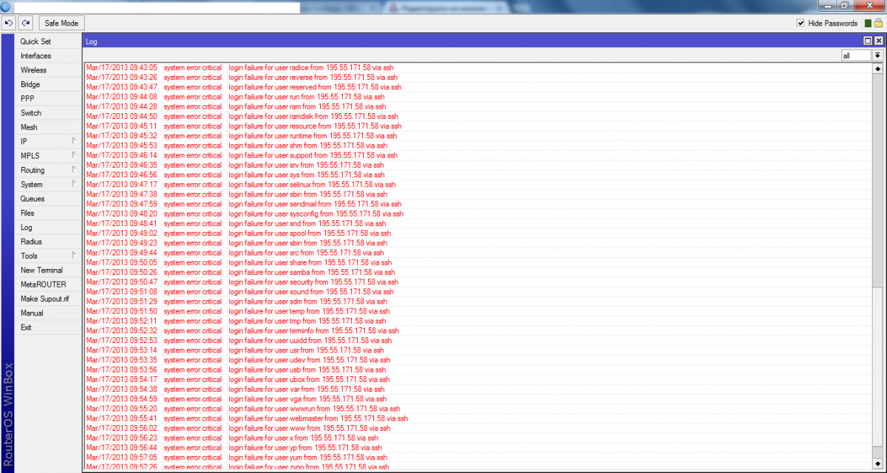Viewport: 887px width, 473px height.
Task: Expand the Routing submenu
Action: [47, 170]
